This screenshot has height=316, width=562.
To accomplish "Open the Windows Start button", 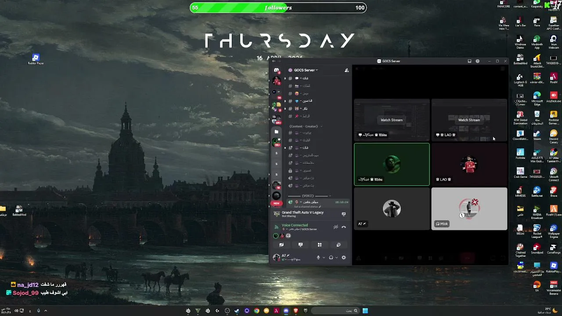I will 365,311.
